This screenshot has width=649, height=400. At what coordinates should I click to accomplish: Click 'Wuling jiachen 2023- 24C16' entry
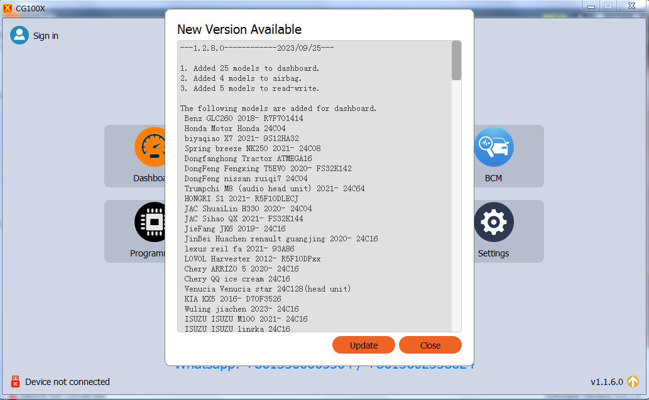[242, 308]
